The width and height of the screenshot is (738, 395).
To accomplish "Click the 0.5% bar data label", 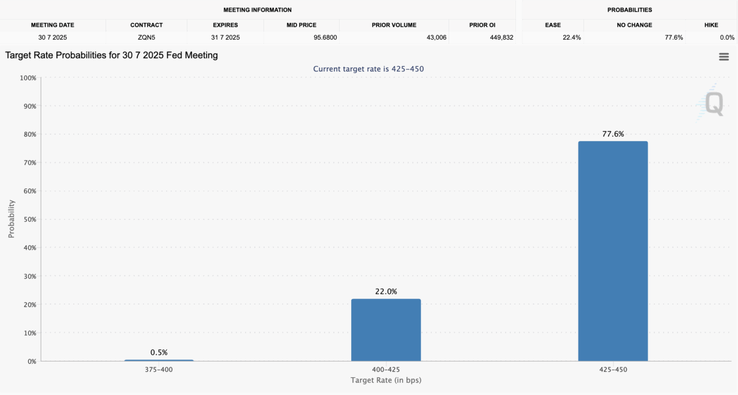I will click(x=159, y=352).
